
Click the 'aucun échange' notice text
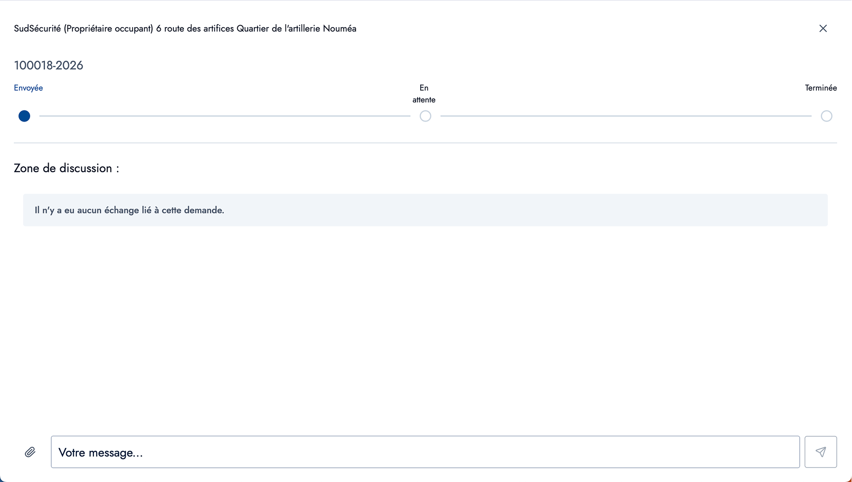point(129,210)
